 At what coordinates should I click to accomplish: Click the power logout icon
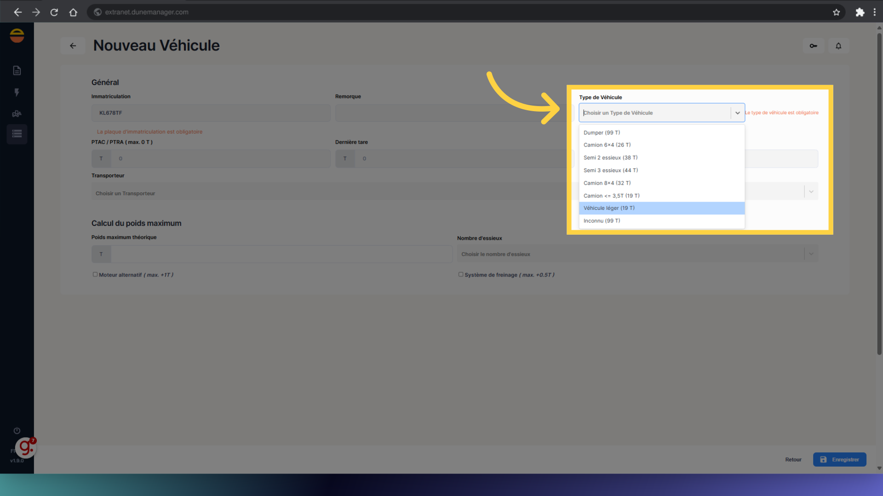coord(17,431)
